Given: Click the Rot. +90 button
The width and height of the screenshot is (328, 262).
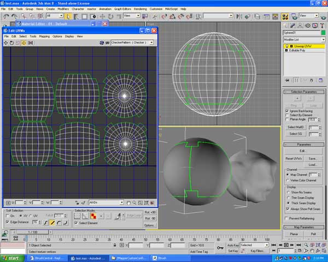Looking at the screenshot, I should click(x=150, y=212).
